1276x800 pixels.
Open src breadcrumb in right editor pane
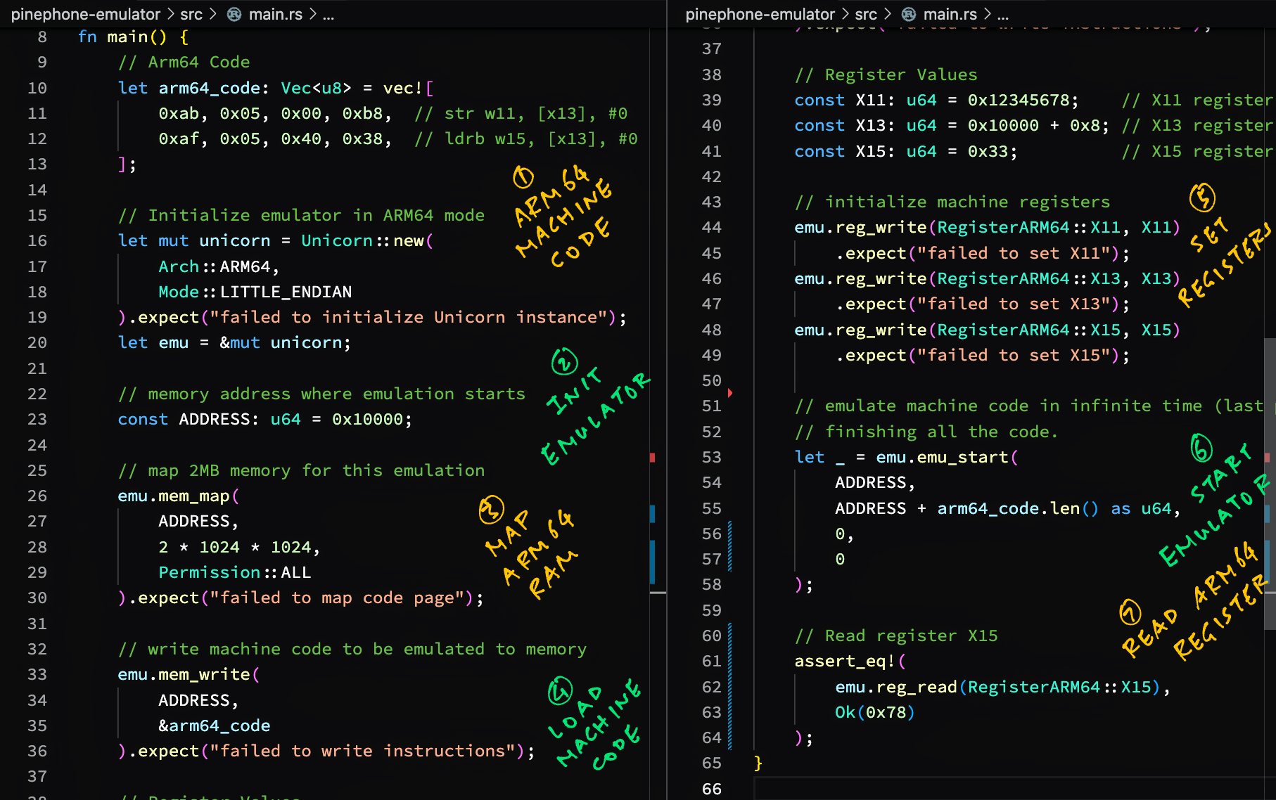coord(866,14)
